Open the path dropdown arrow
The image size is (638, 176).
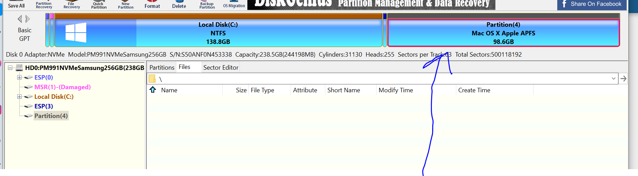613,79
